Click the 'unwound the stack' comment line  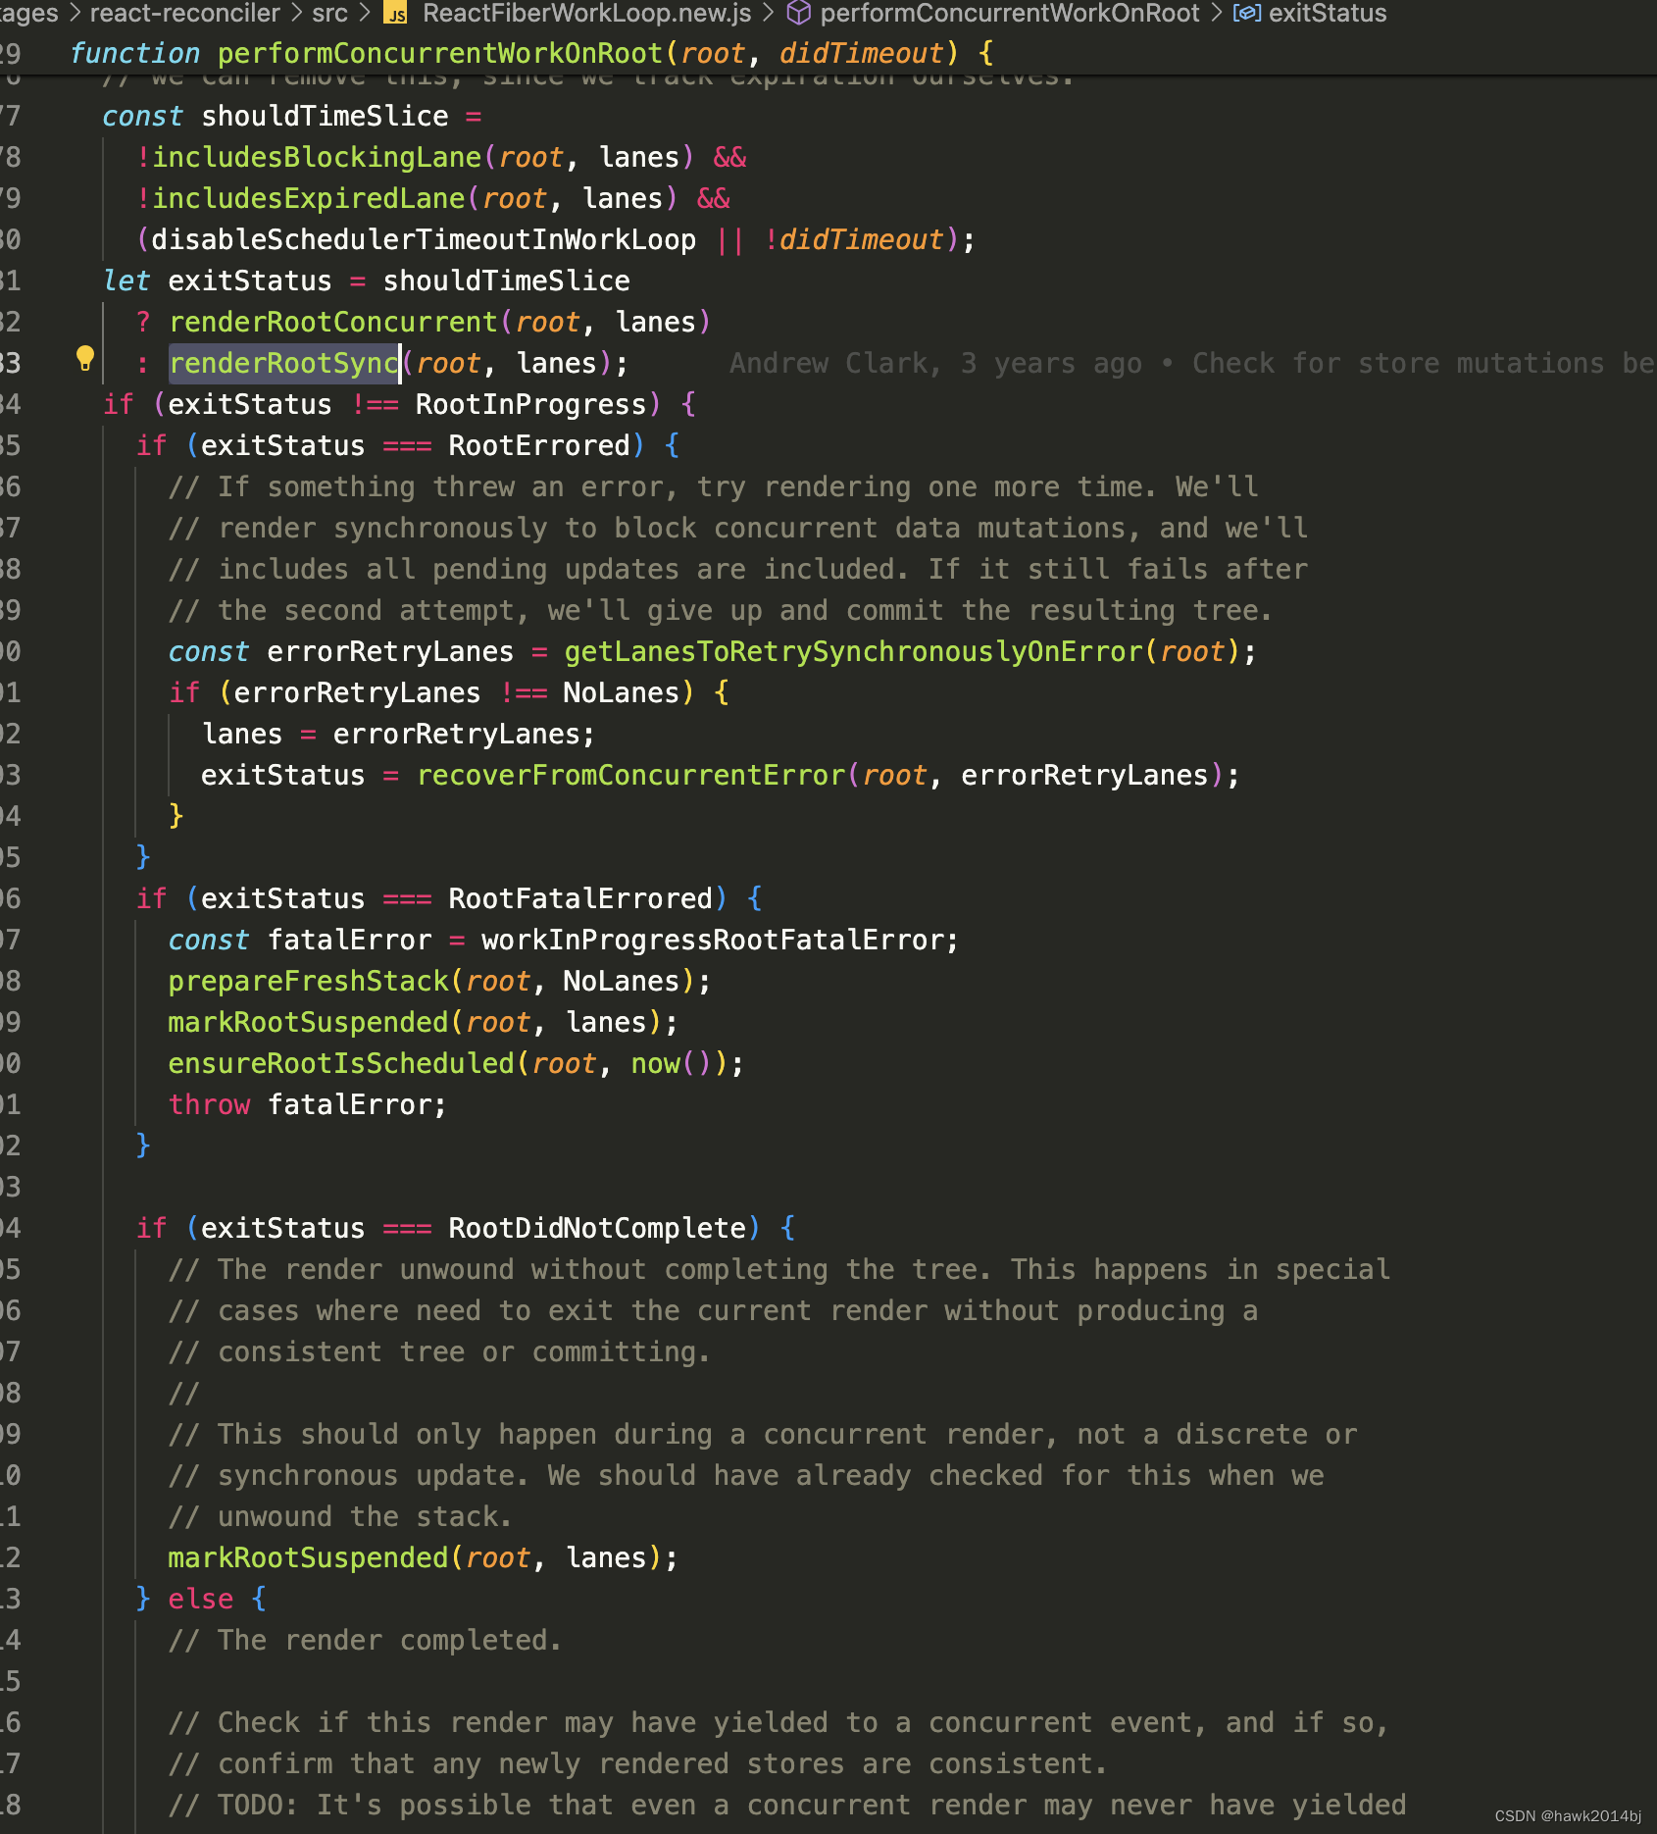coord(340,1516)
